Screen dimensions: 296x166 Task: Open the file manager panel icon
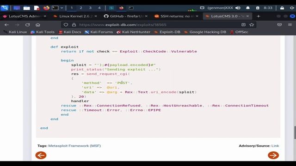pyautogui.click(x=27, y=8)
